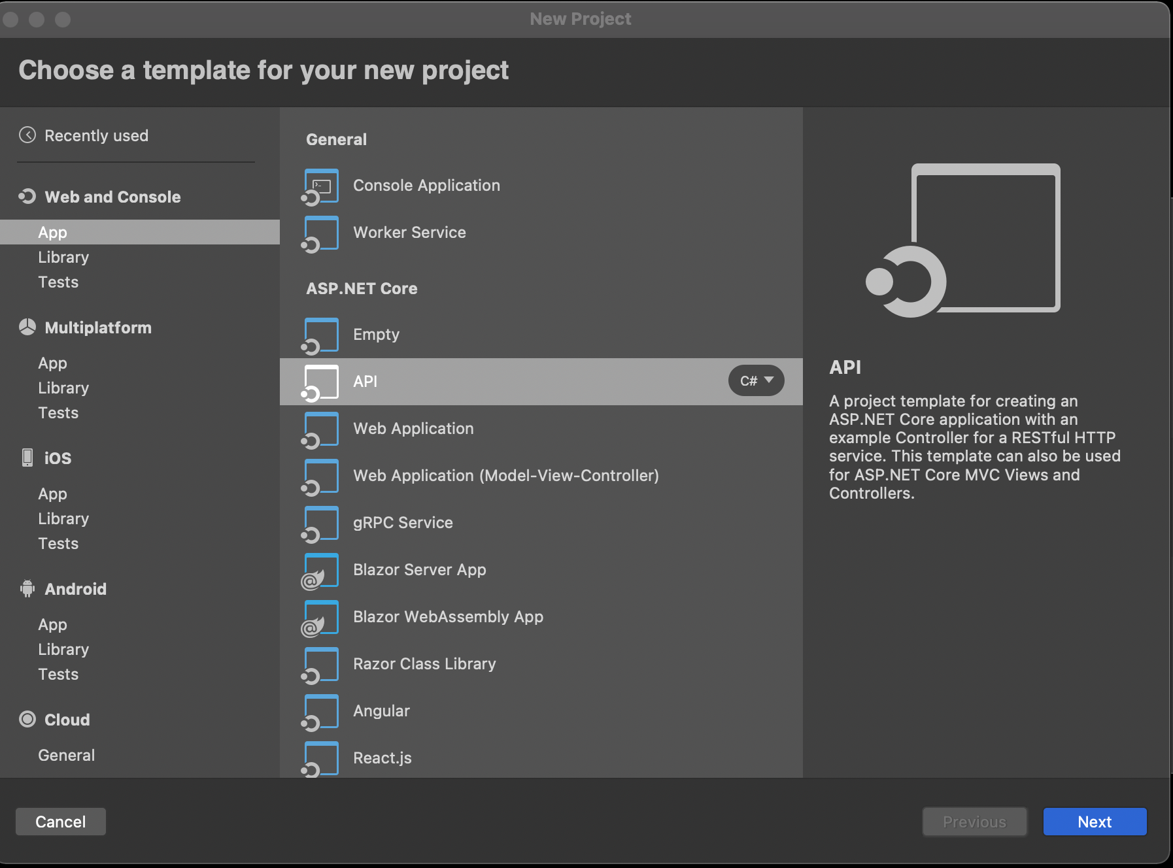Open the C# language dropdown
The image size is (1173, 868).
pyautogui.click(x=756, y=380)
